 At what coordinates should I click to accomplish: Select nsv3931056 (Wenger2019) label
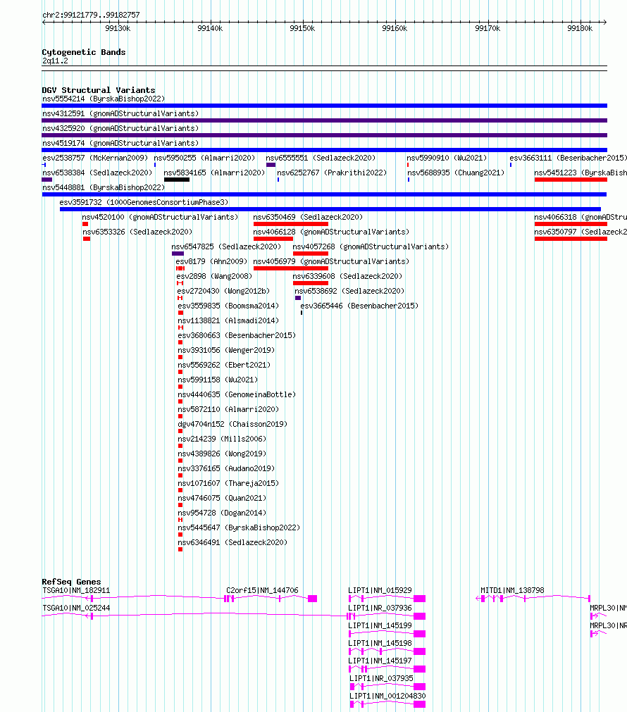(226, 350)
